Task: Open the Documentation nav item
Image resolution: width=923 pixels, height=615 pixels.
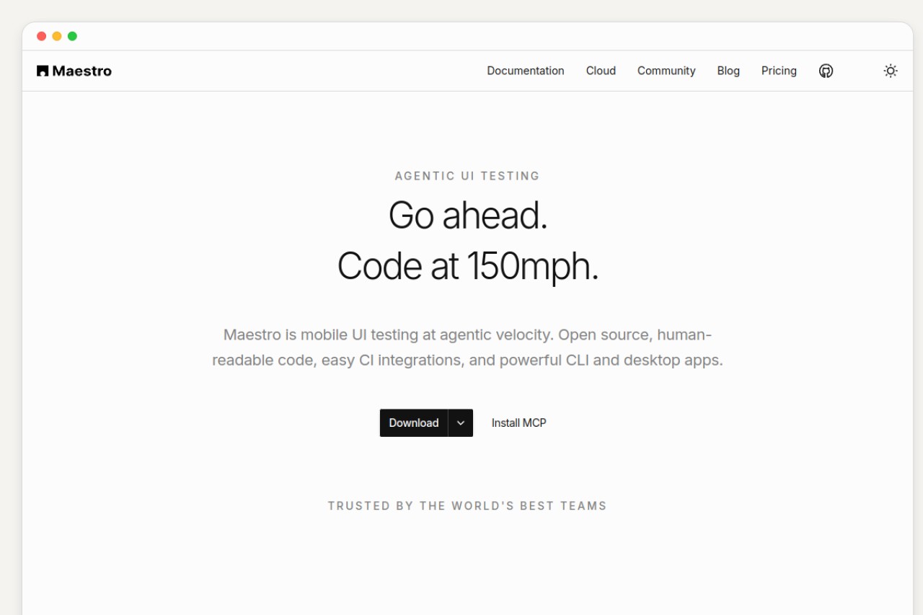Action: 526,71
